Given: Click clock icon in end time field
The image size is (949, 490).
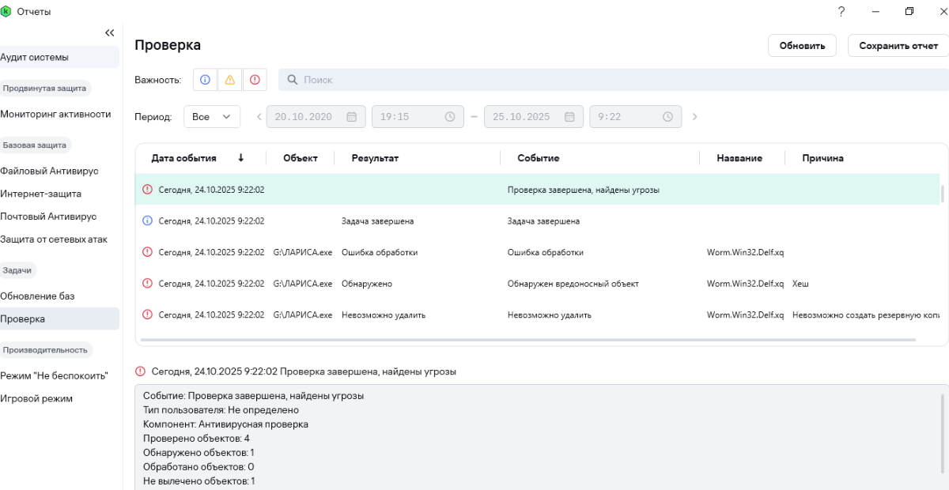Looking at the screenshot, I should tap(667, 117).
